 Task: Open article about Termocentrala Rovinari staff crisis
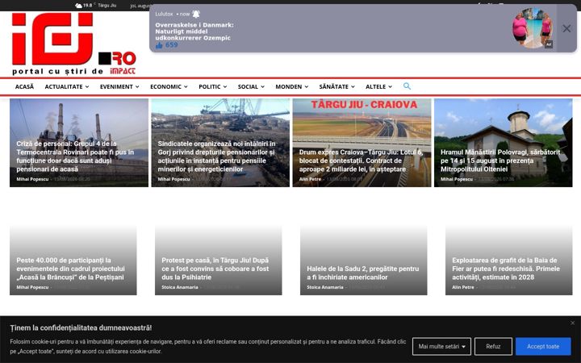coord(75,156)
